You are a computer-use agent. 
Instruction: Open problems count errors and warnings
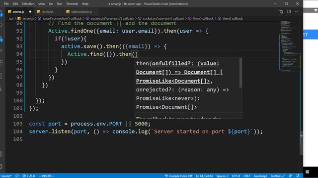click(29, 176)
